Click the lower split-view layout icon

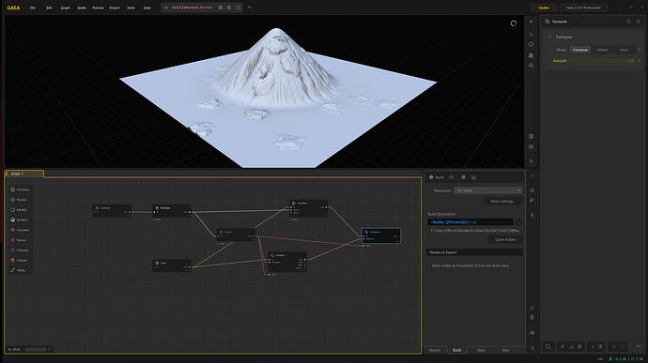(531, 146)
